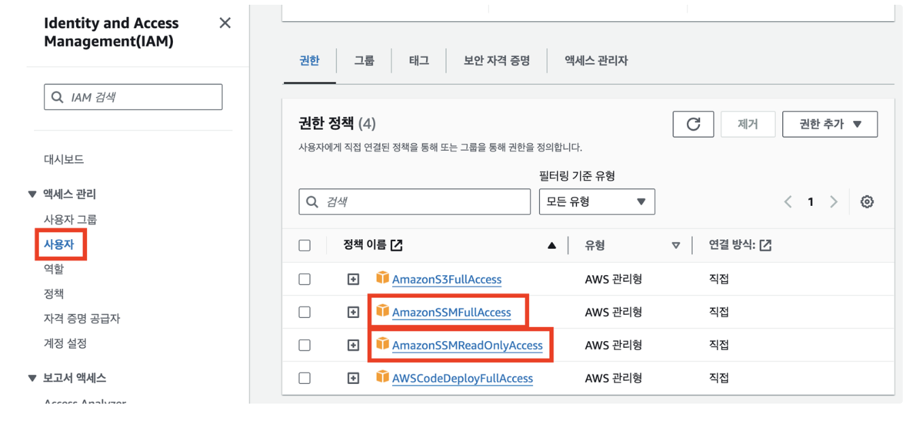Viewport: 915px width, 424px height.
Task: Open external link icon beside 연결 방식
Action: [766, 245]
